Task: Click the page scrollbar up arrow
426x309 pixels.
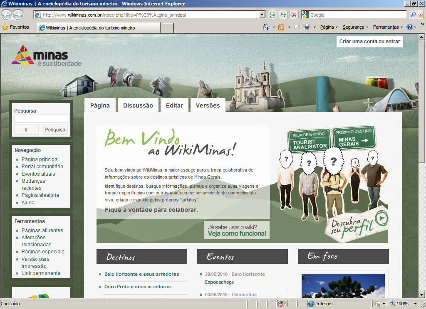Action: 421,37
